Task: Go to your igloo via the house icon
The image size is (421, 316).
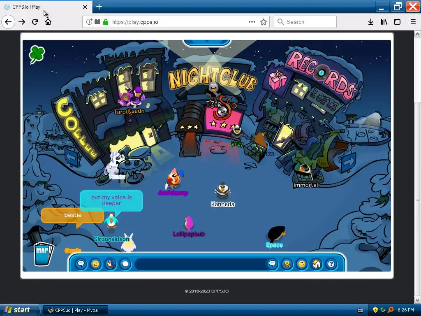Action: pos(317,264)
